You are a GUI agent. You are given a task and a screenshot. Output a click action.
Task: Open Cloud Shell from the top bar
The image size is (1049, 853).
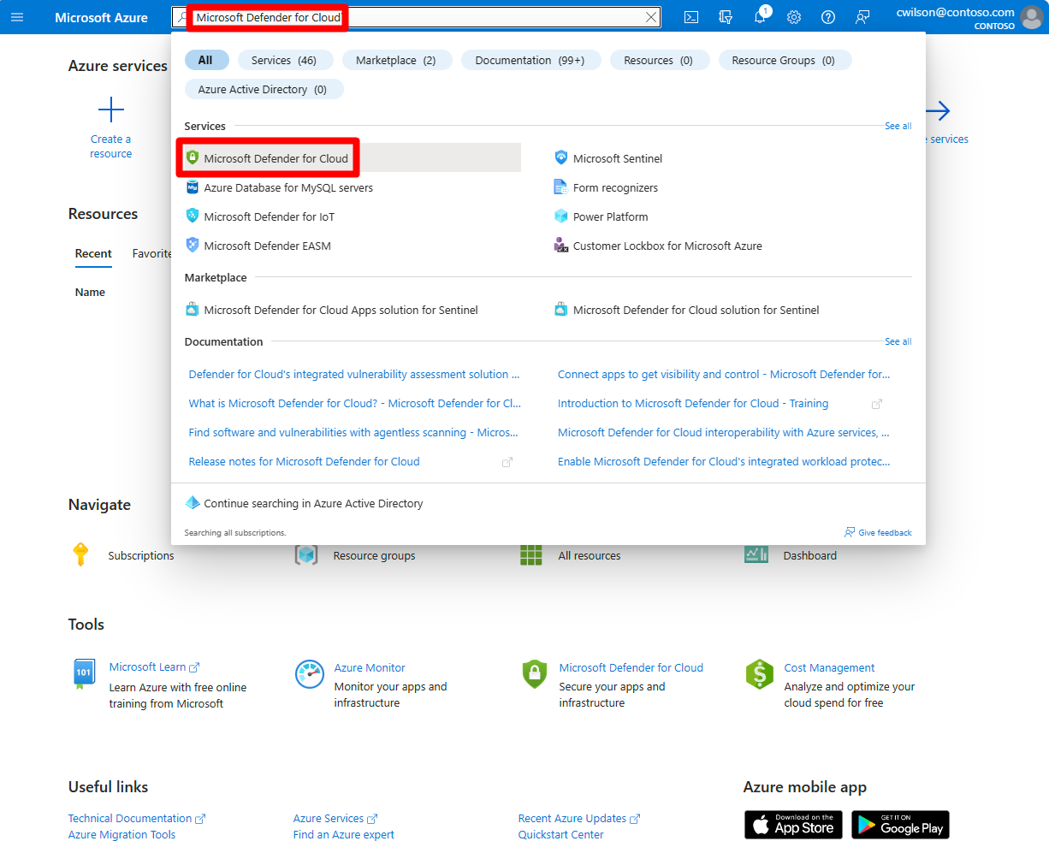tap(691, 17)
